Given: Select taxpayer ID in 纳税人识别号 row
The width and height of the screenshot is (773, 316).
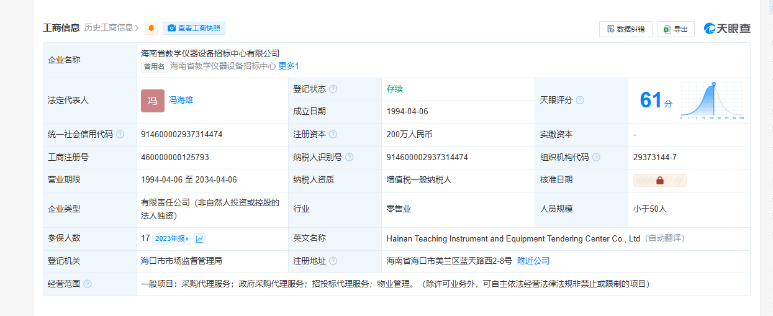Looking at the screenshot, I should [x=427, y=157].
